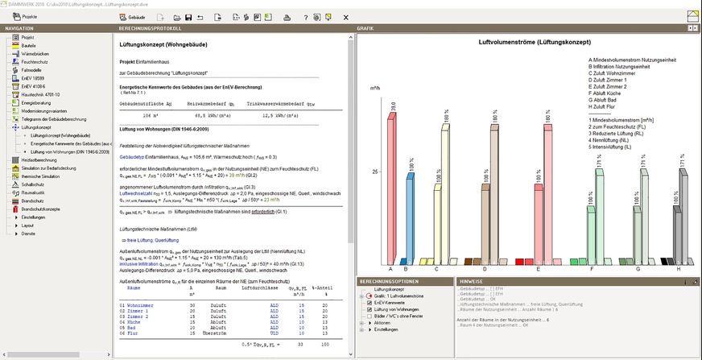Viewport: 702px width, 360px height.
Task: Click the undo arrow toolbar icon
Action: point(200,18)
